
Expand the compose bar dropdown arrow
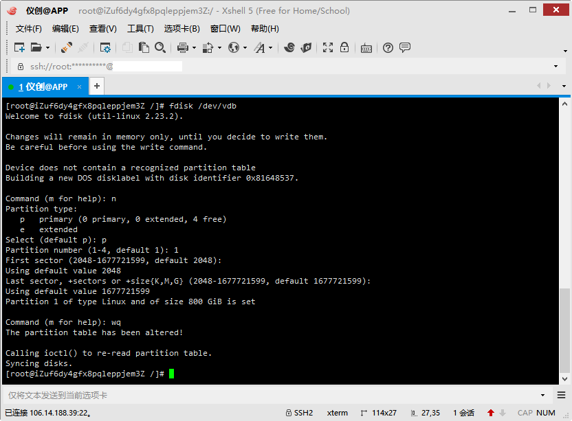point(542,395)
